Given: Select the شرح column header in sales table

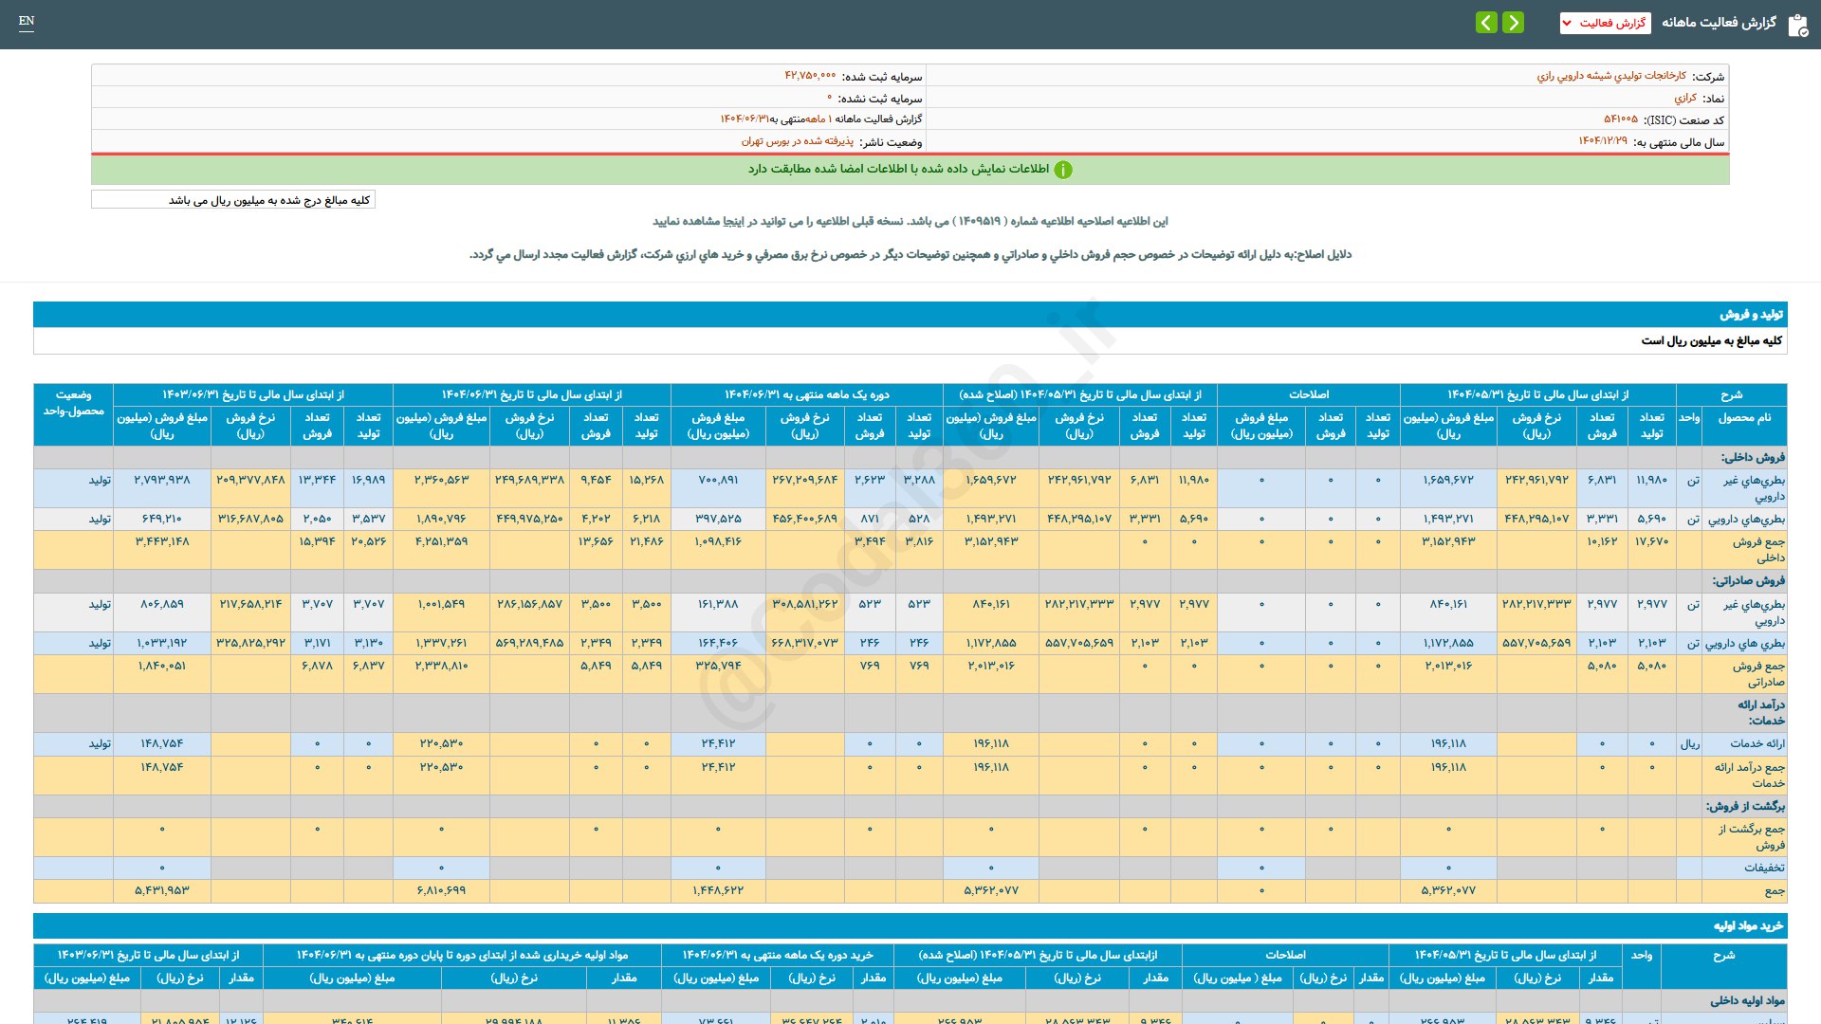Looking at the screenshot, I should [x=1731, y=395].
